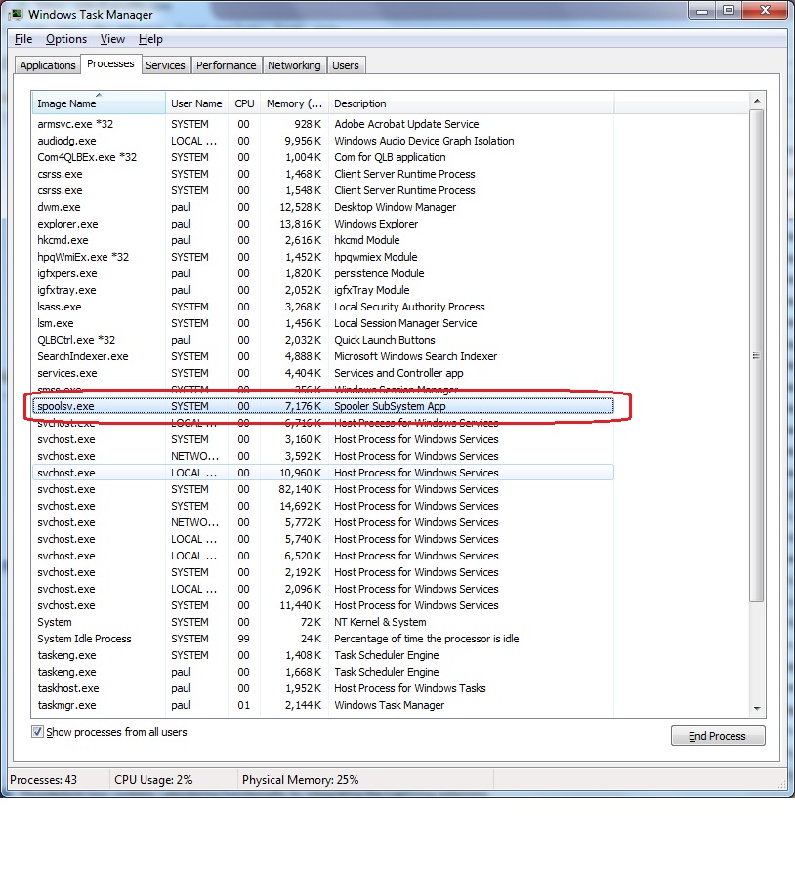Sort by the Memory column header

coord(293,103)
